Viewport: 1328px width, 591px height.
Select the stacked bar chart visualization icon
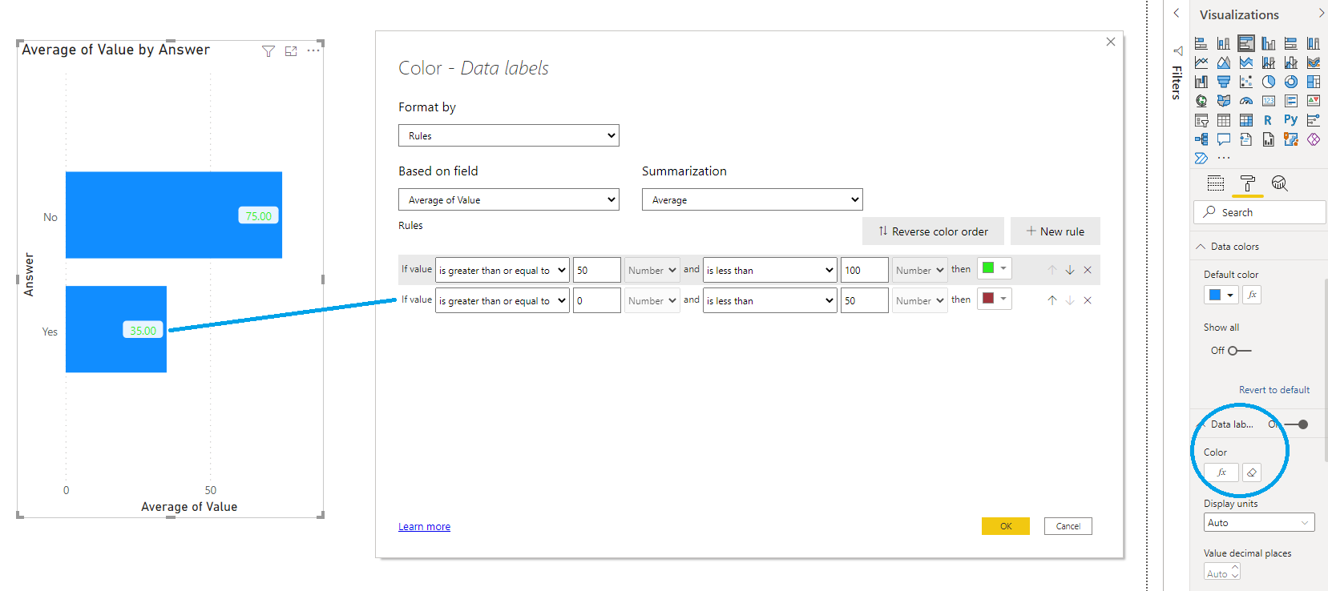(1201, 43)
